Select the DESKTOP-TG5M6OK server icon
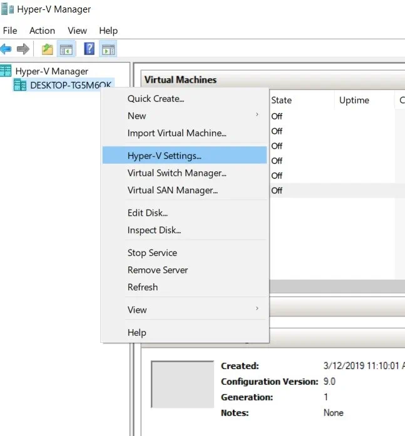The width and height of the screenshot is (405, 436). pos(20,86)
